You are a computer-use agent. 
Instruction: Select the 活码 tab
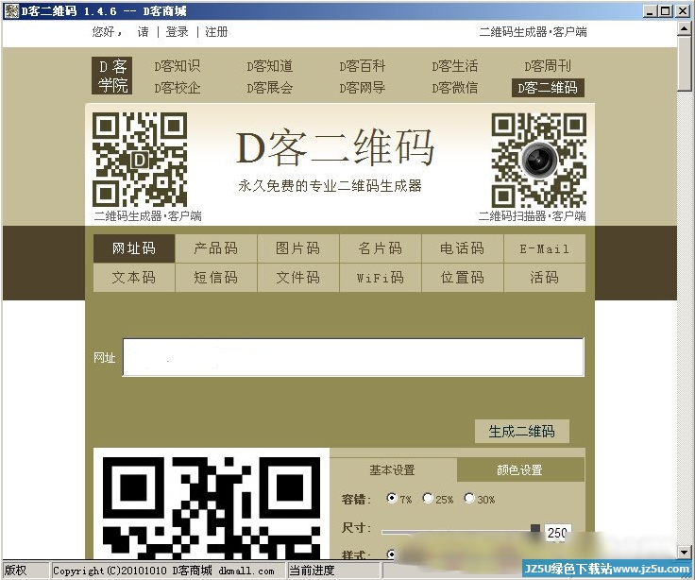coord(545,278)
